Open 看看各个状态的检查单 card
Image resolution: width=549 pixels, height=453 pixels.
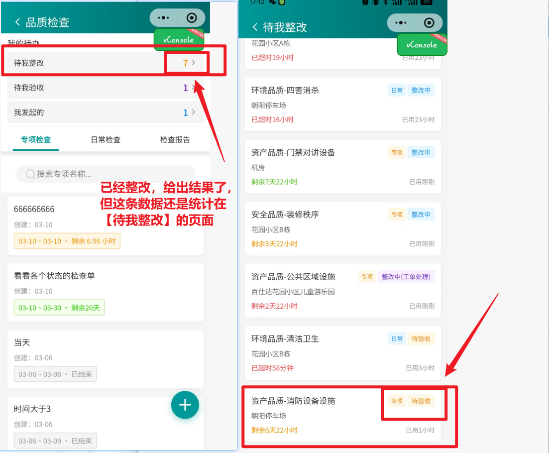(x=106, y=292)
